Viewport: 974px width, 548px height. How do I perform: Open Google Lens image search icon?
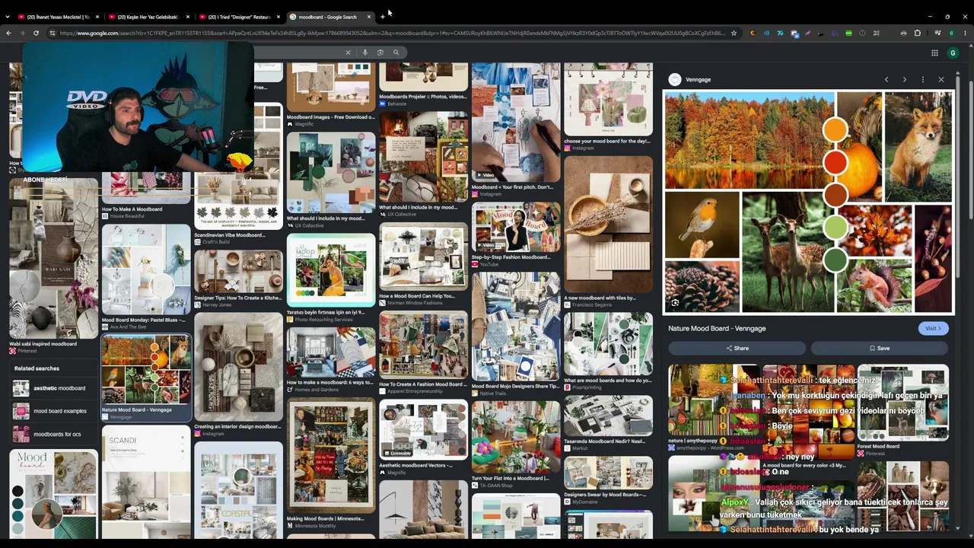click(x=380, y=53)
